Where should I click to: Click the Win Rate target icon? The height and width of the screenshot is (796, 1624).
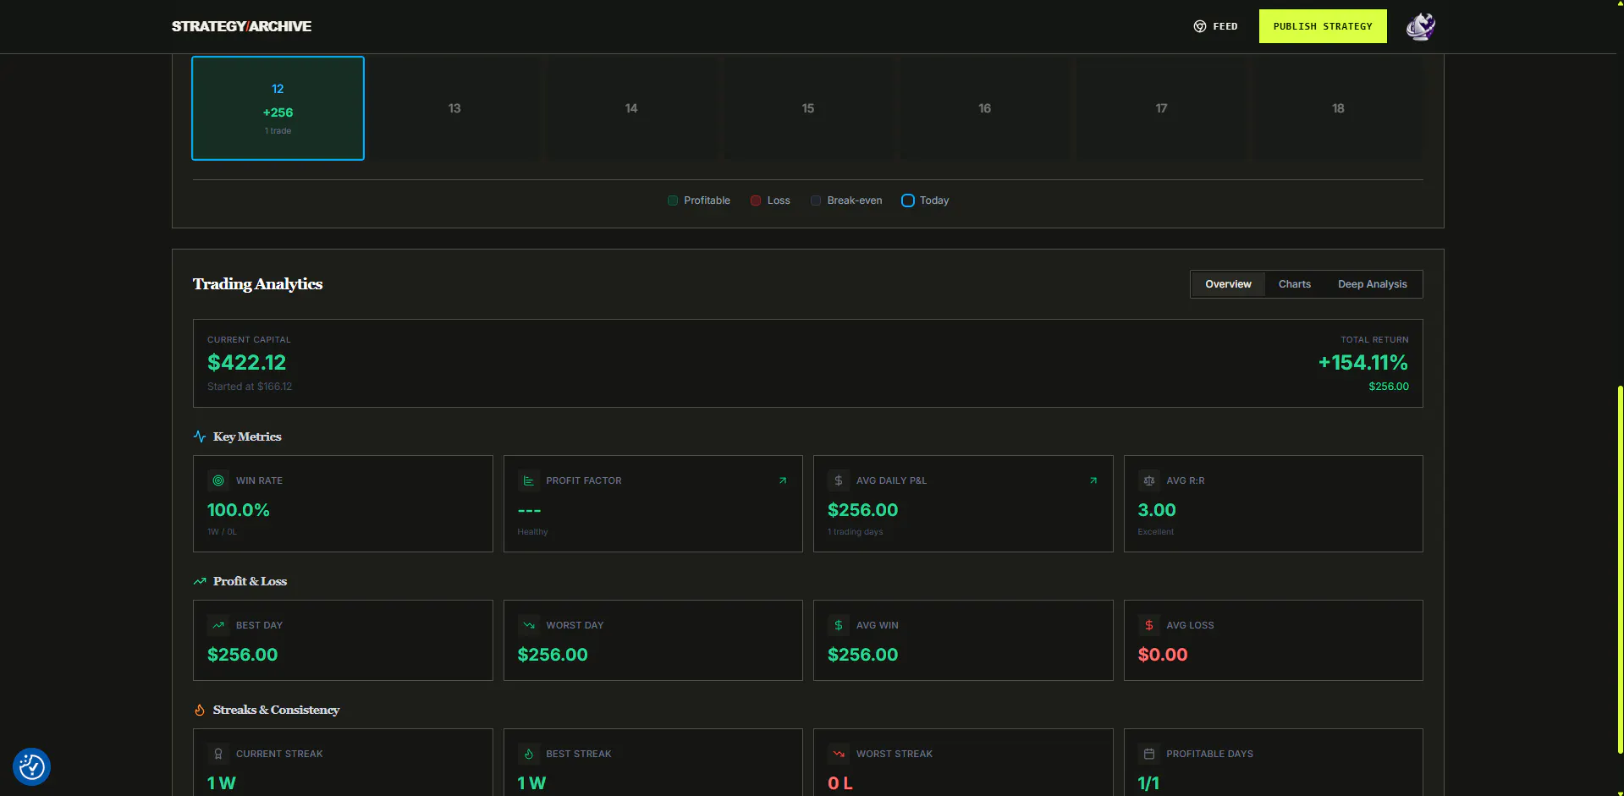coord(218,480)
